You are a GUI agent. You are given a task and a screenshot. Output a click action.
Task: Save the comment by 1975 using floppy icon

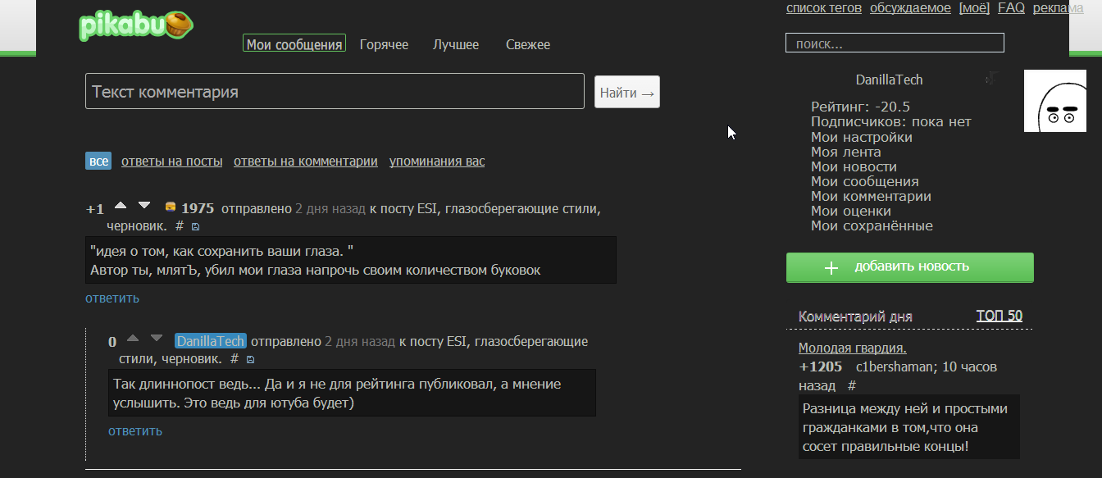point(195,226)
